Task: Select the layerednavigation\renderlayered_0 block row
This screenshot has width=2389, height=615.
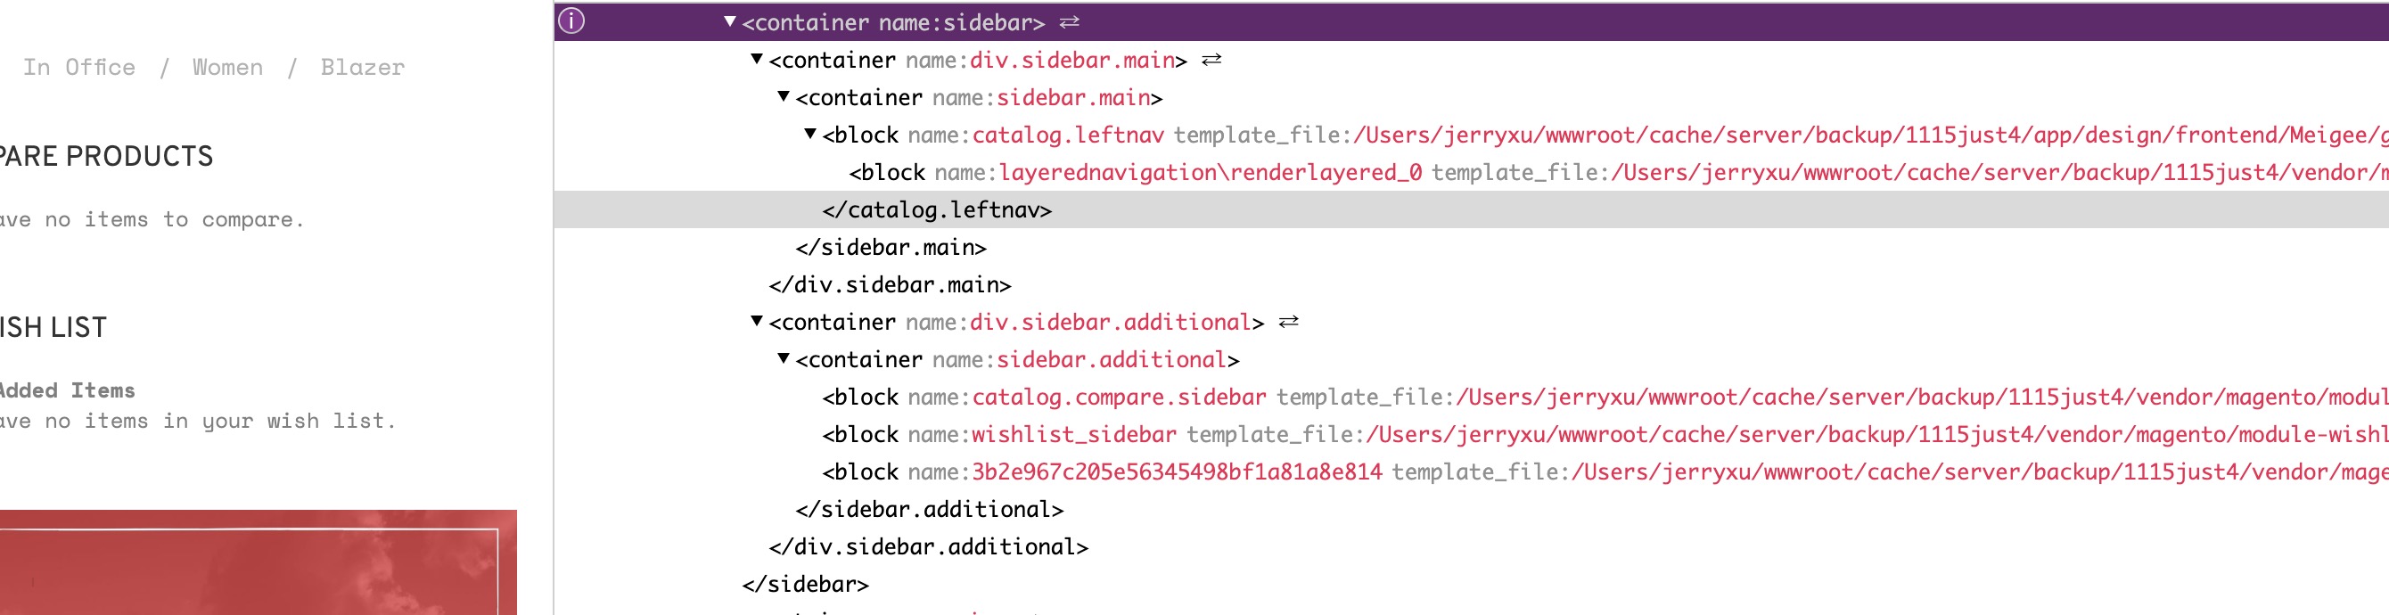Action: coord(1471,173)
